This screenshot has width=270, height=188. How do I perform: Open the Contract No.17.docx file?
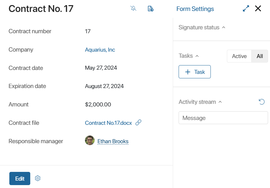click(108, 123)
